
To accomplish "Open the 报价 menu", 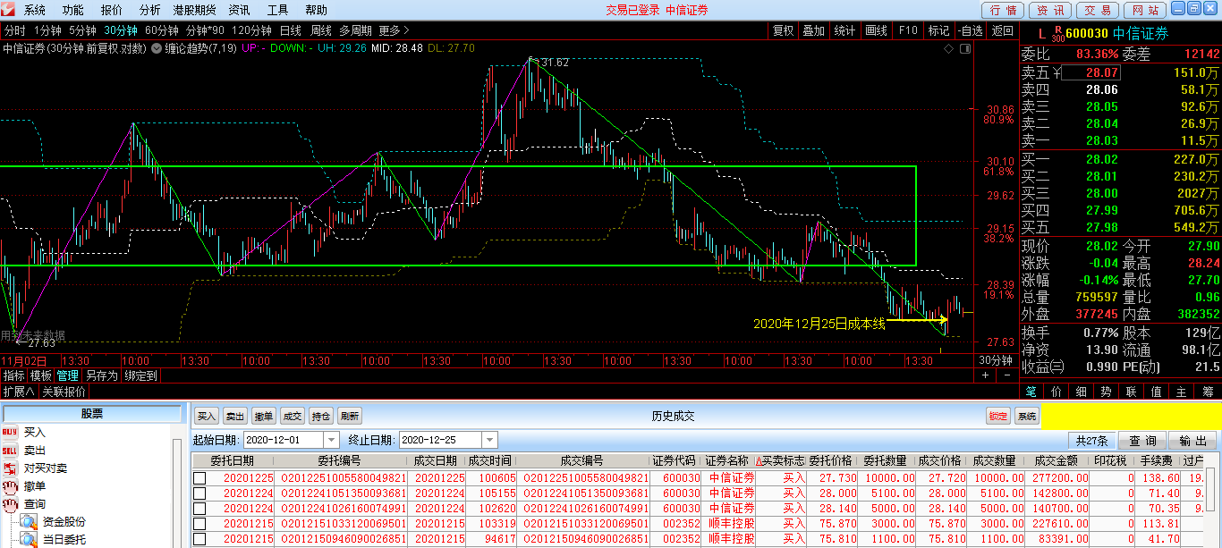I will 112,10.
